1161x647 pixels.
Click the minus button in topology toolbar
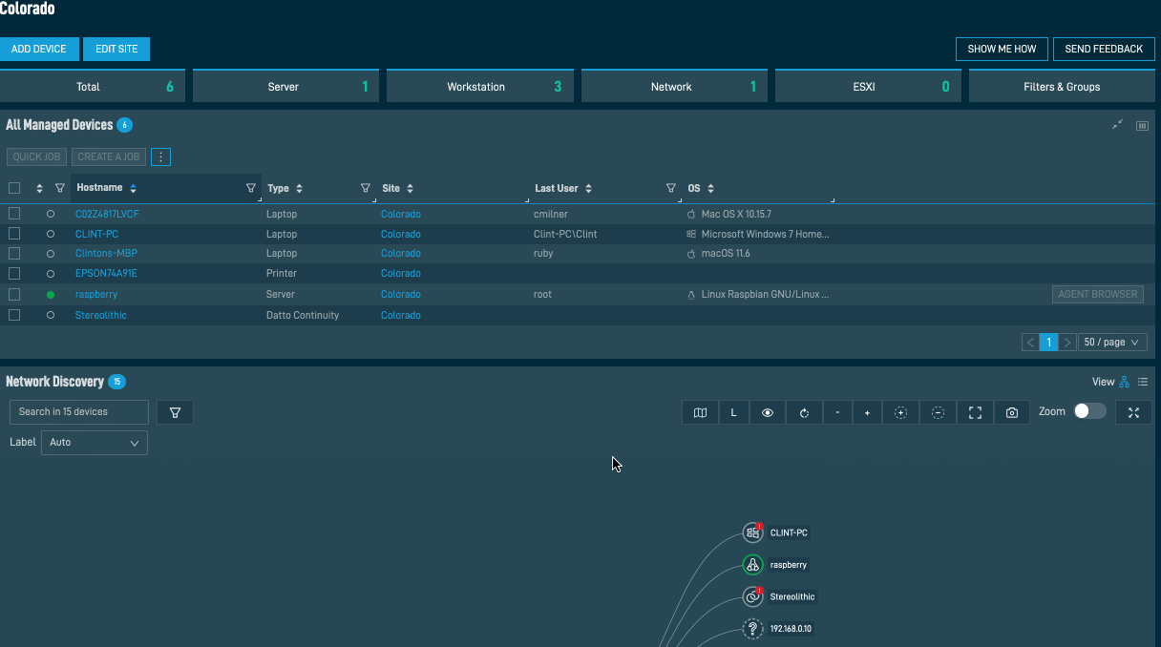pos(837,412)
